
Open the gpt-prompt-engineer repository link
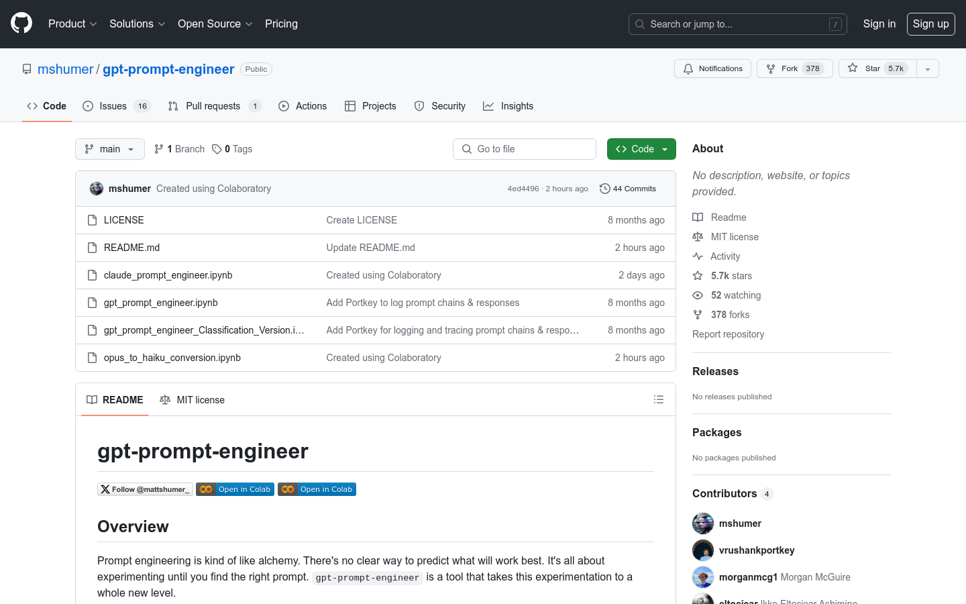(x=168, y=69)
